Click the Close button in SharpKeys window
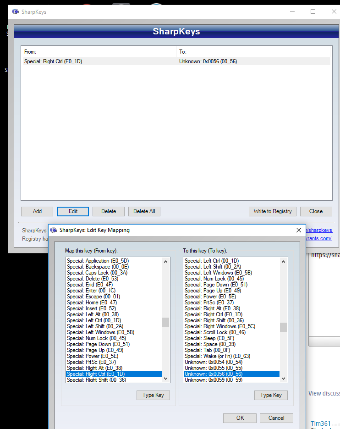 (x=316, y=211)
